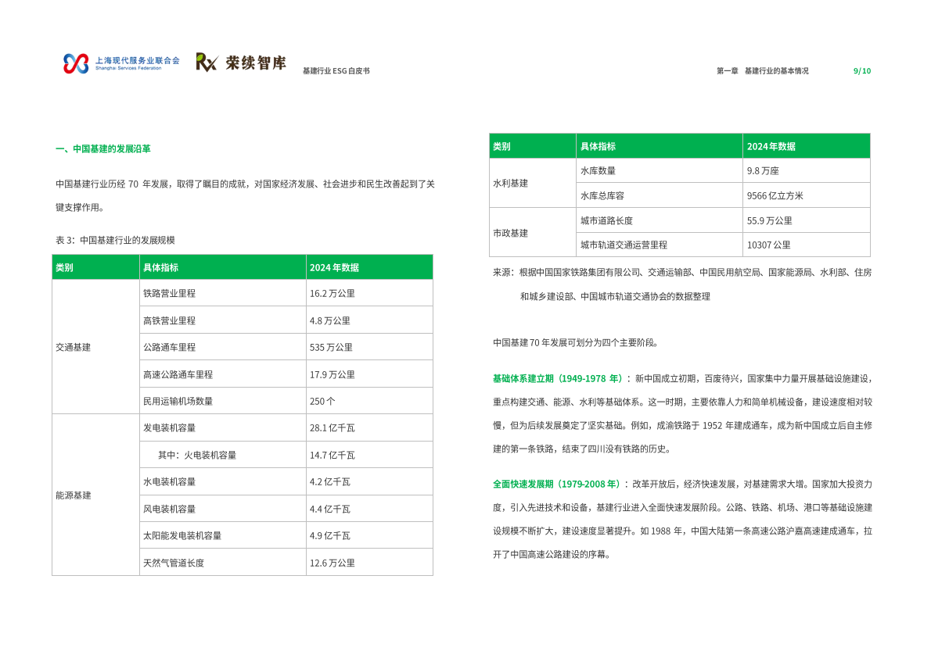Click the highlighted phrase 全面快速发展期（1979-2008年）
Screen dimensions: 931x658
point(557,485)
